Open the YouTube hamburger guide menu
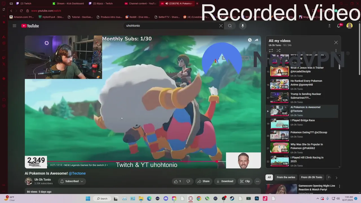This screenshot has height=203, width=361. point(14,26)
